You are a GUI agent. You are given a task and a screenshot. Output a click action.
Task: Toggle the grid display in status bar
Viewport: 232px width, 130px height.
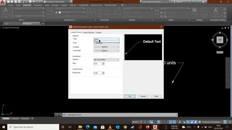coord(141,122)
